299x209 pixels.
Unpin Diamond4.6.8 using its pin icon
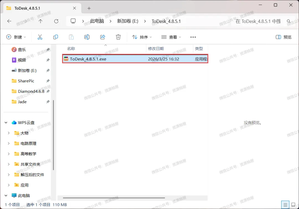click(x=48, y=91)
